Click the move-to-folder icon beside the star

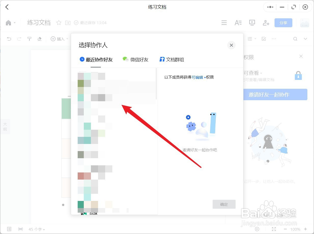[x=68, y=23]
